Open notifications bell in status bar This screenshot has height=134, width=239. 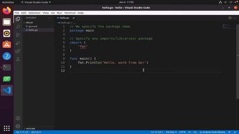point(235,132)
